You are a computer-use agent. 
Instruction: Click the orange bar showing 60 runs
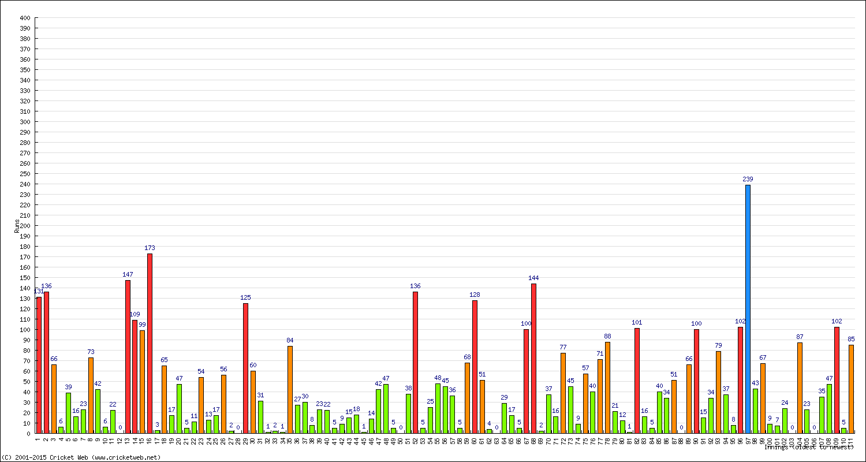coord(253,402)
